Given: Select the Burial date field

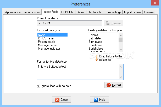Looking at the screenshot, I should 103,45.
